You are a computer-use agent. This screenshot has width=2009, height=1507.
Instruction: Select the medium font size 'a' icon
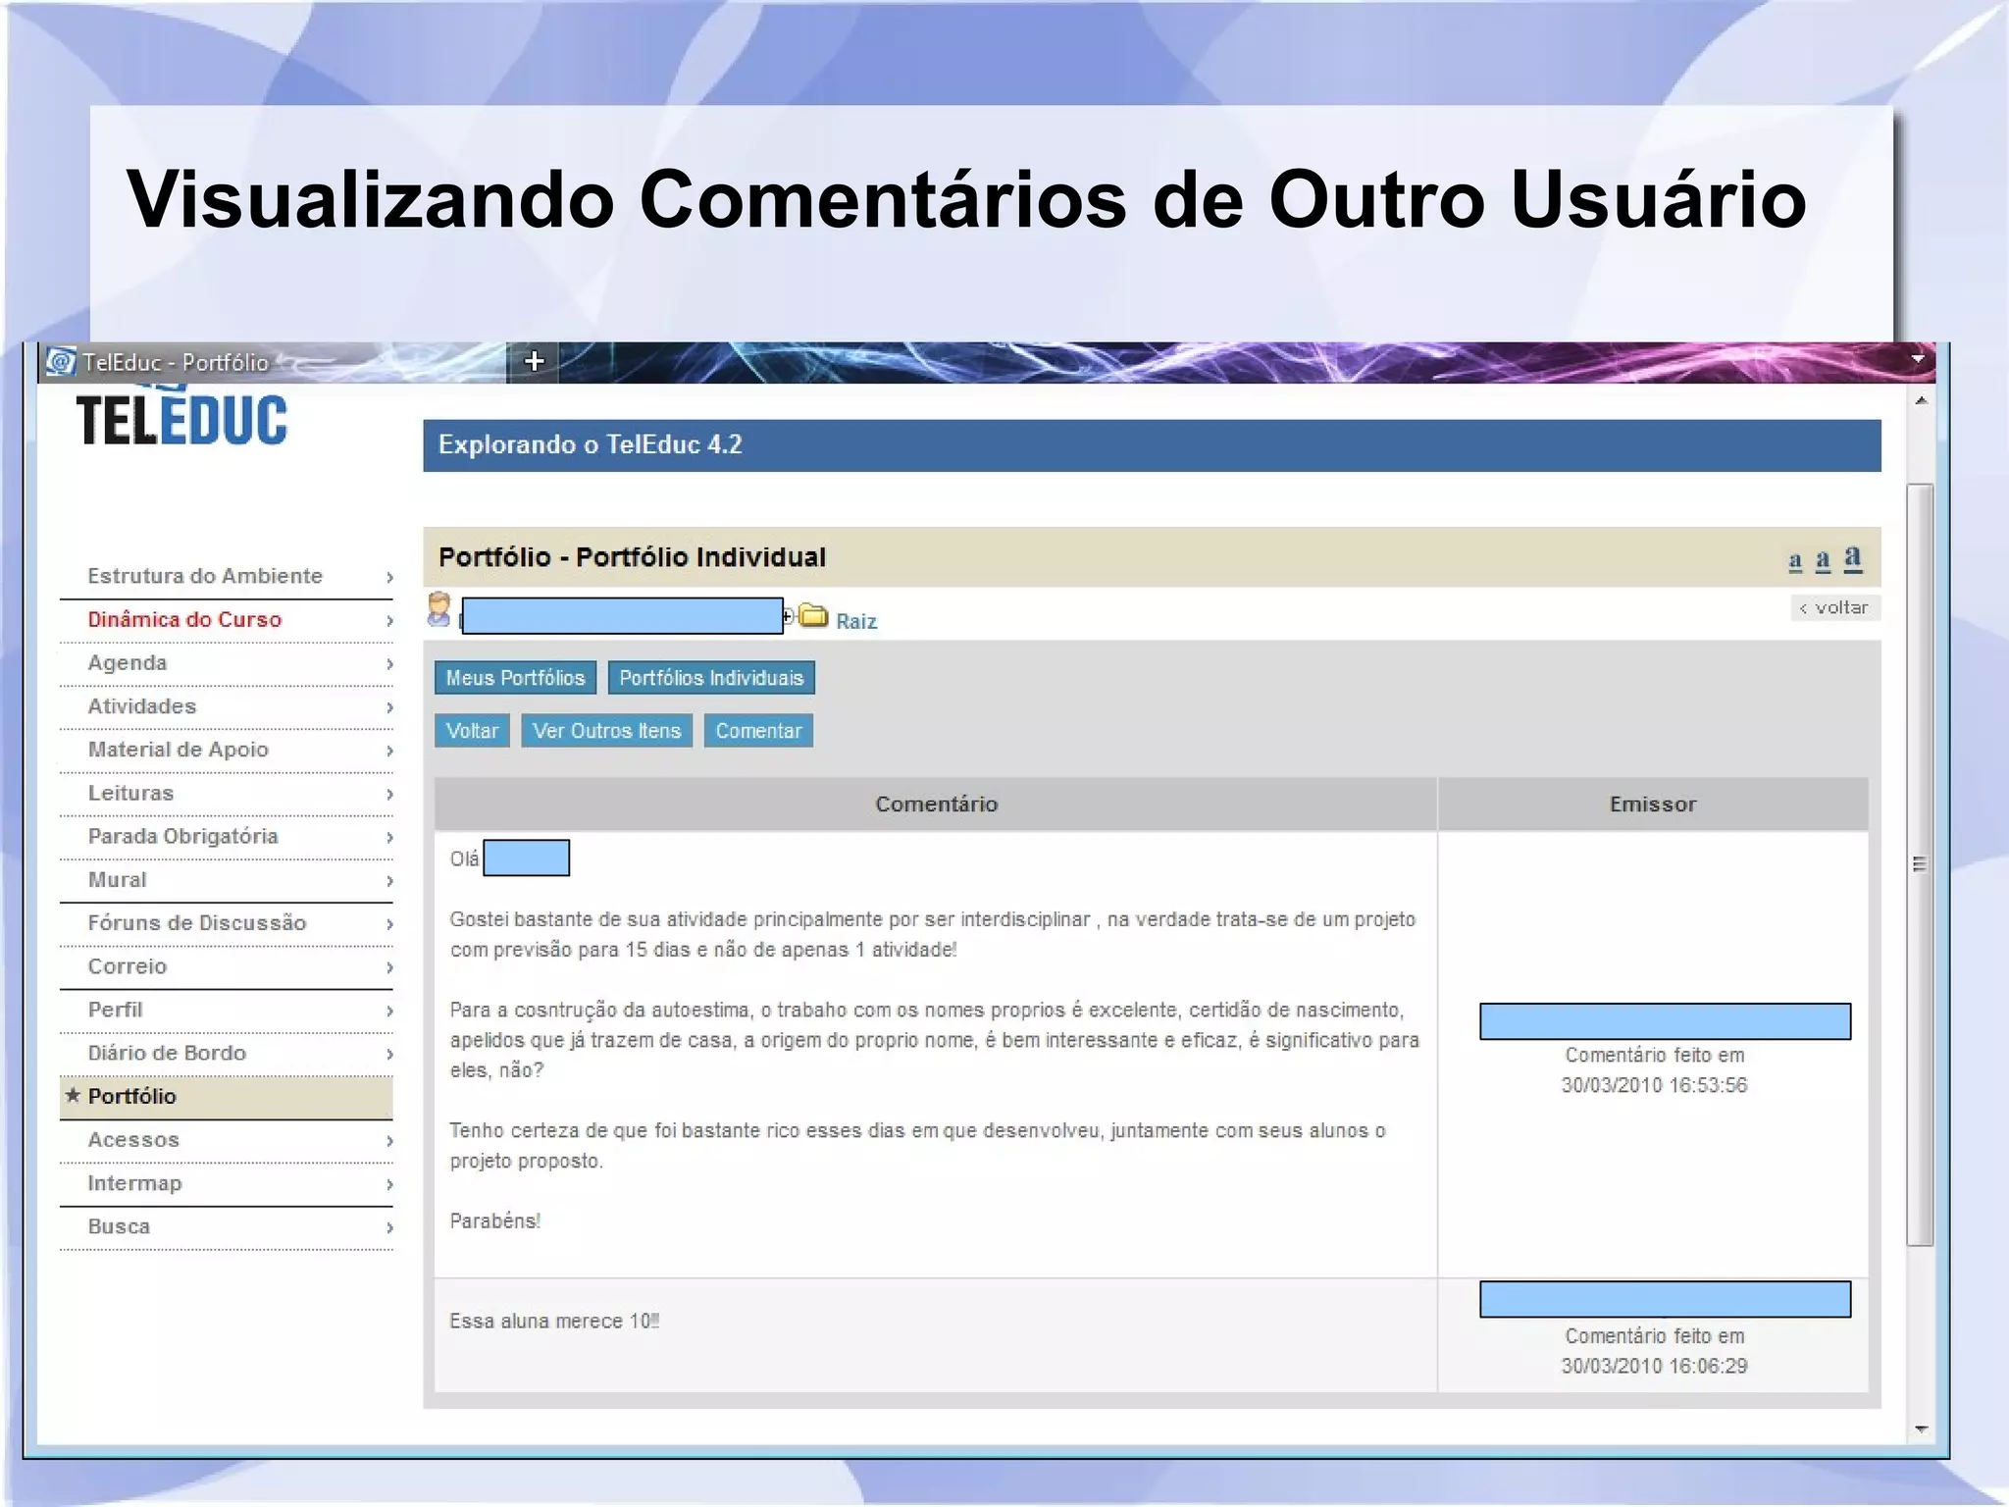(1823, 559)
